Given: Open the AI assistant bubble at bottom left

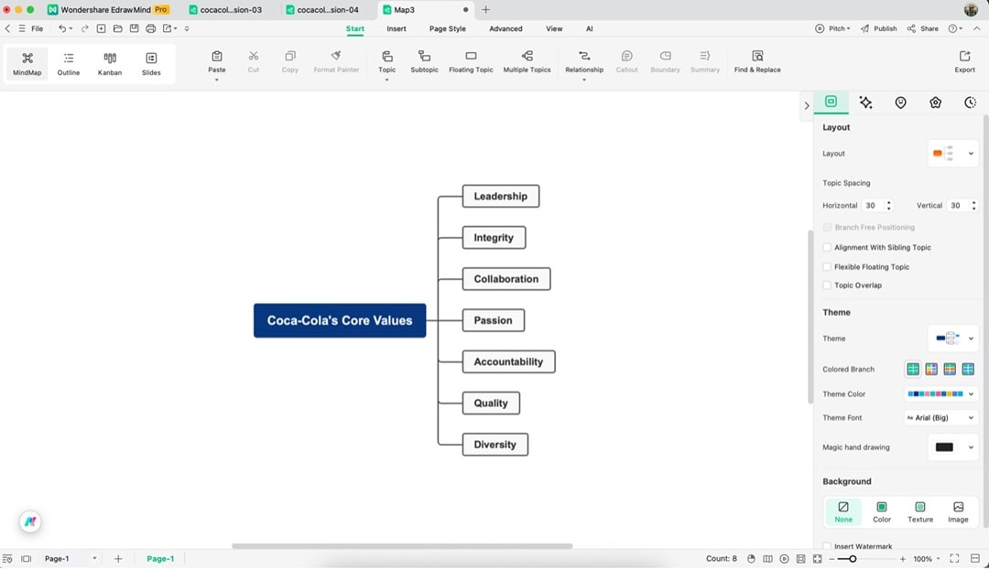Looking at the screenshot, I should pyautogui.click(x=30, y=522).
